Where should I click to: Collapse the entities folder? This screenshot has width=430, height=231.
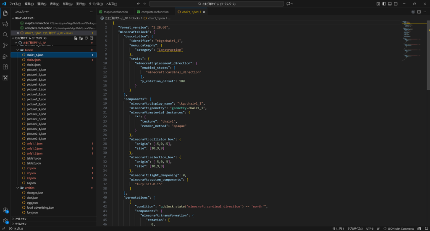point(29,188)
